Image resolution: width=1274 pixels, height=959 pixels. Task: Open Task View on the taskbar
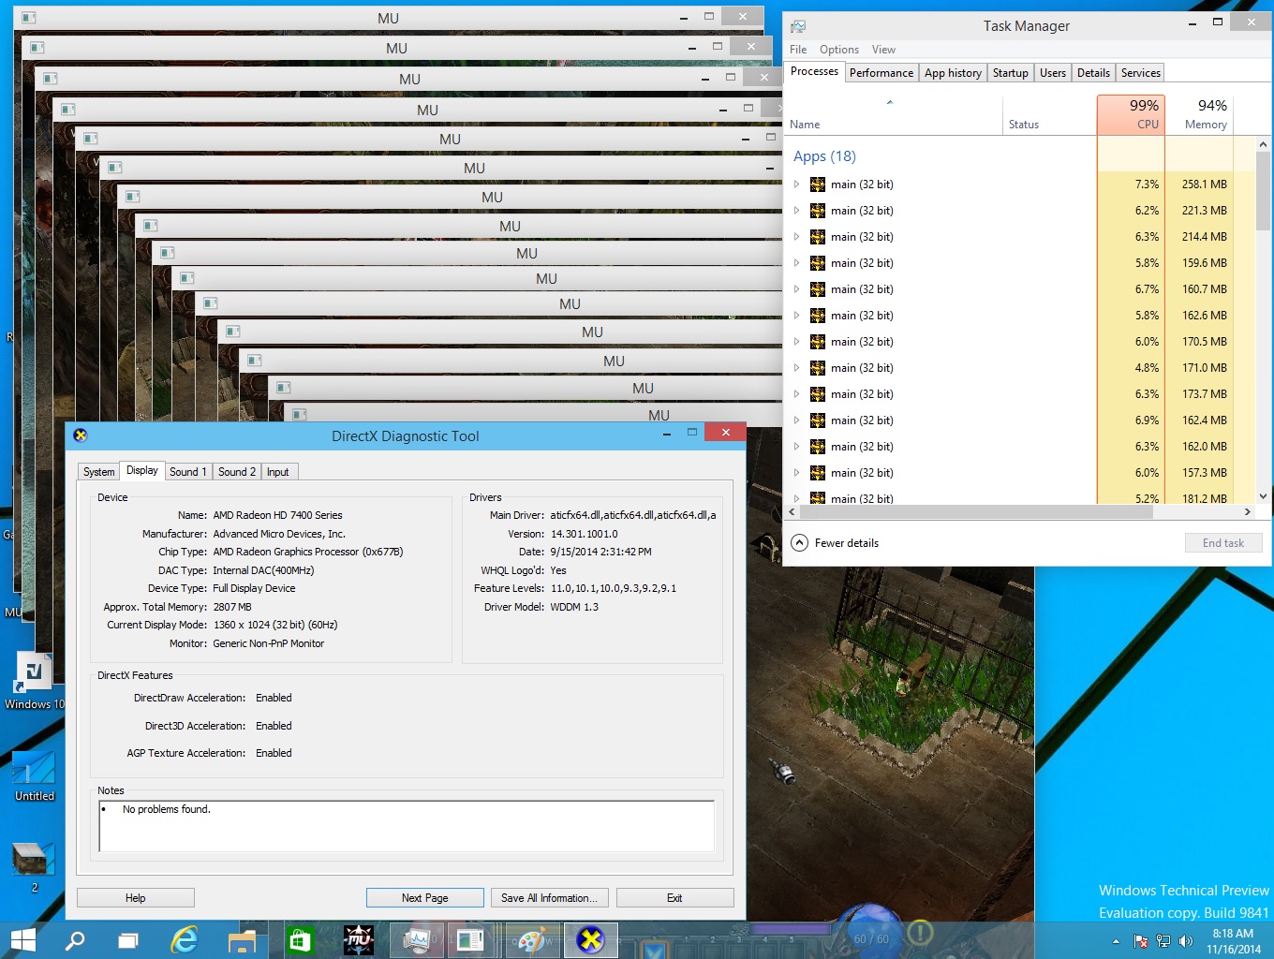(128, 939)
